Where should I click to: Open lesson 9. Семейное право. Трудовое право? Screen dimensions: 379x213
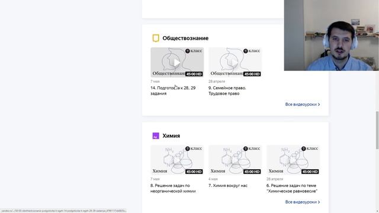point(227,91)
